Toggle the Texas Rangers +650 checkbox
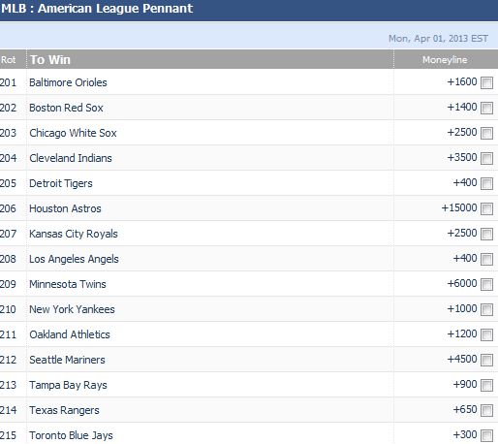498x444 pixels. coord(486,410)
